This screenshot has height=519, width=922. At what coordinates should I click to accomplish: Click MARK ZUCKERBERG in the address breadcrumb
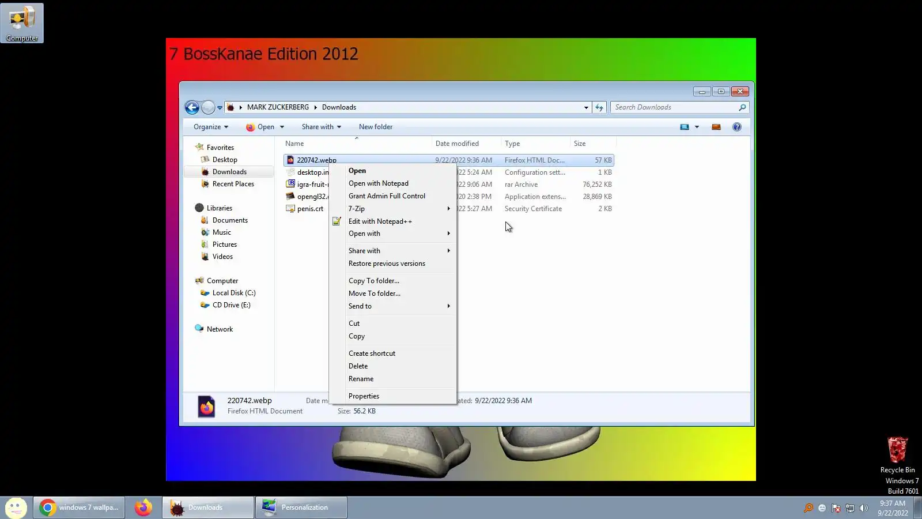(278, 107)
